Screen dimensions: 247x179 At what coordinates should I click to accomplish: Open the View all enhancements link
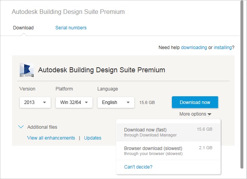coord(51,138)
